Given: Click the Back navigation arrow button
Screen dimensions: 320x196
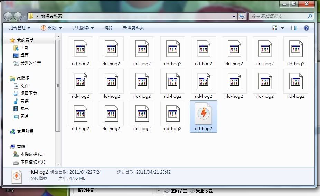Looking at the screenshot, I should point(8,16).
